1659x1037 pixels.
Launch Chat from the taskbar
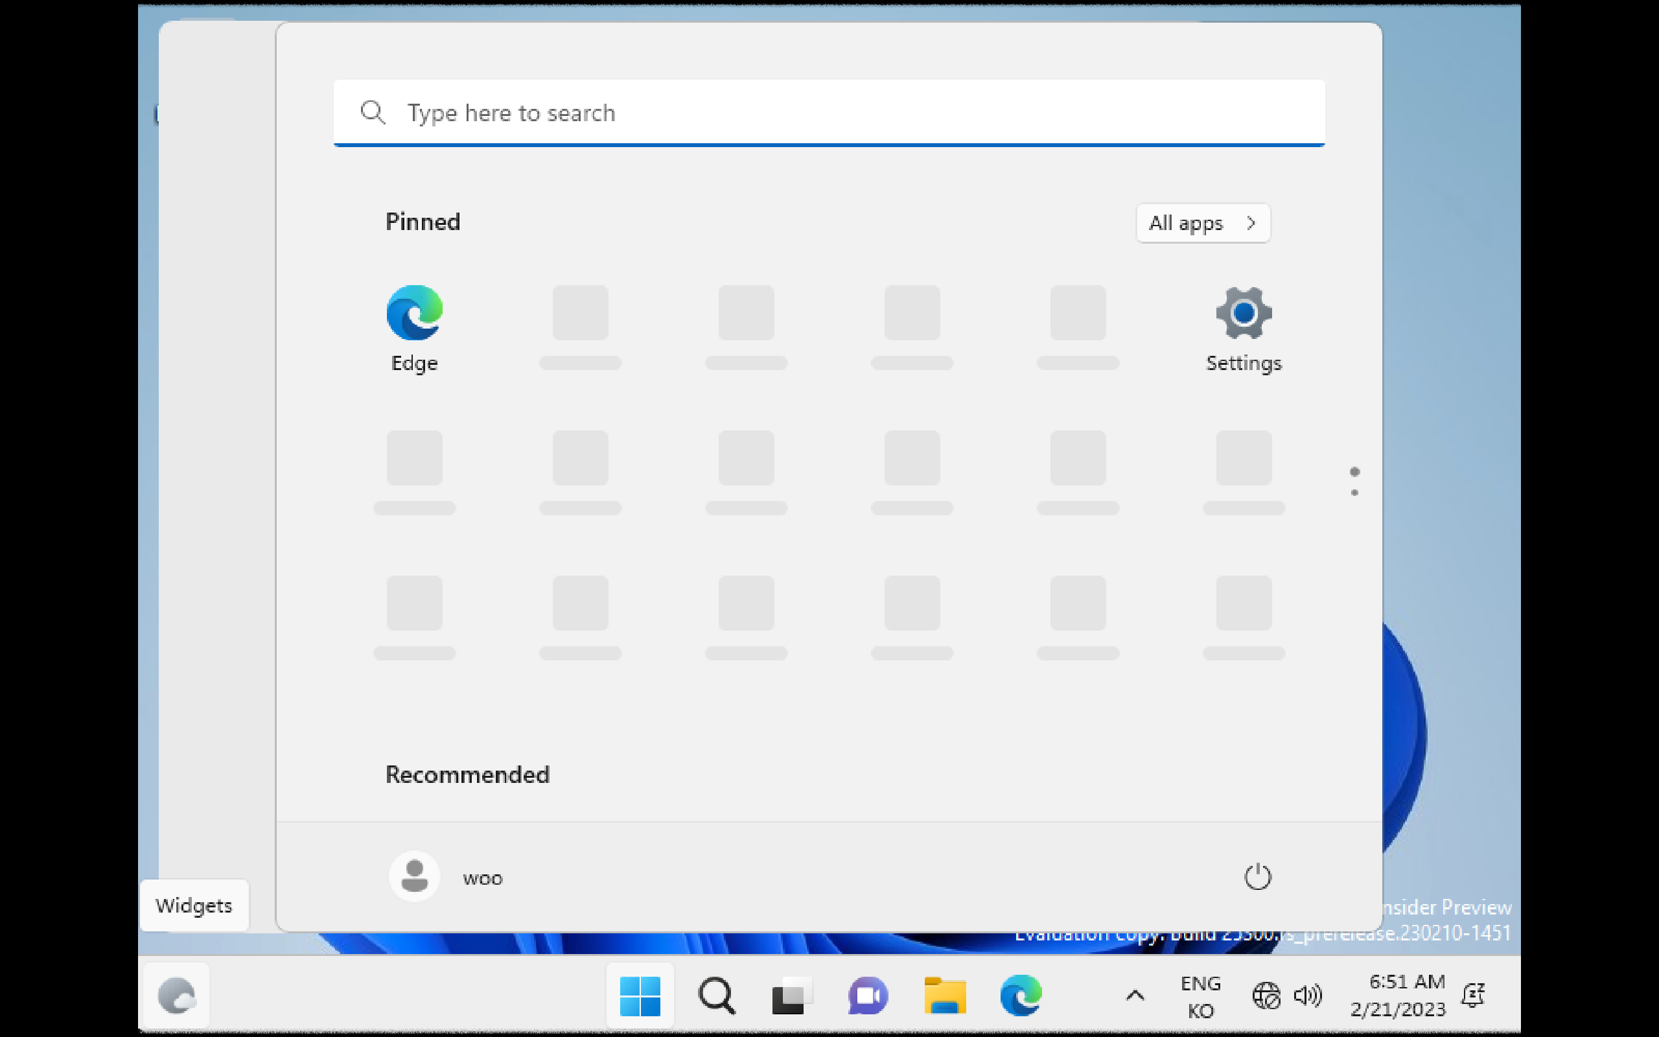click(868, 995)
